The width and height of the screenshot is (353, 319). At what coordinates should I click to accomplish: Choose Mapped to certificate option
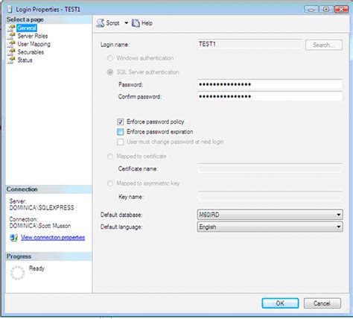pos(110,157)
